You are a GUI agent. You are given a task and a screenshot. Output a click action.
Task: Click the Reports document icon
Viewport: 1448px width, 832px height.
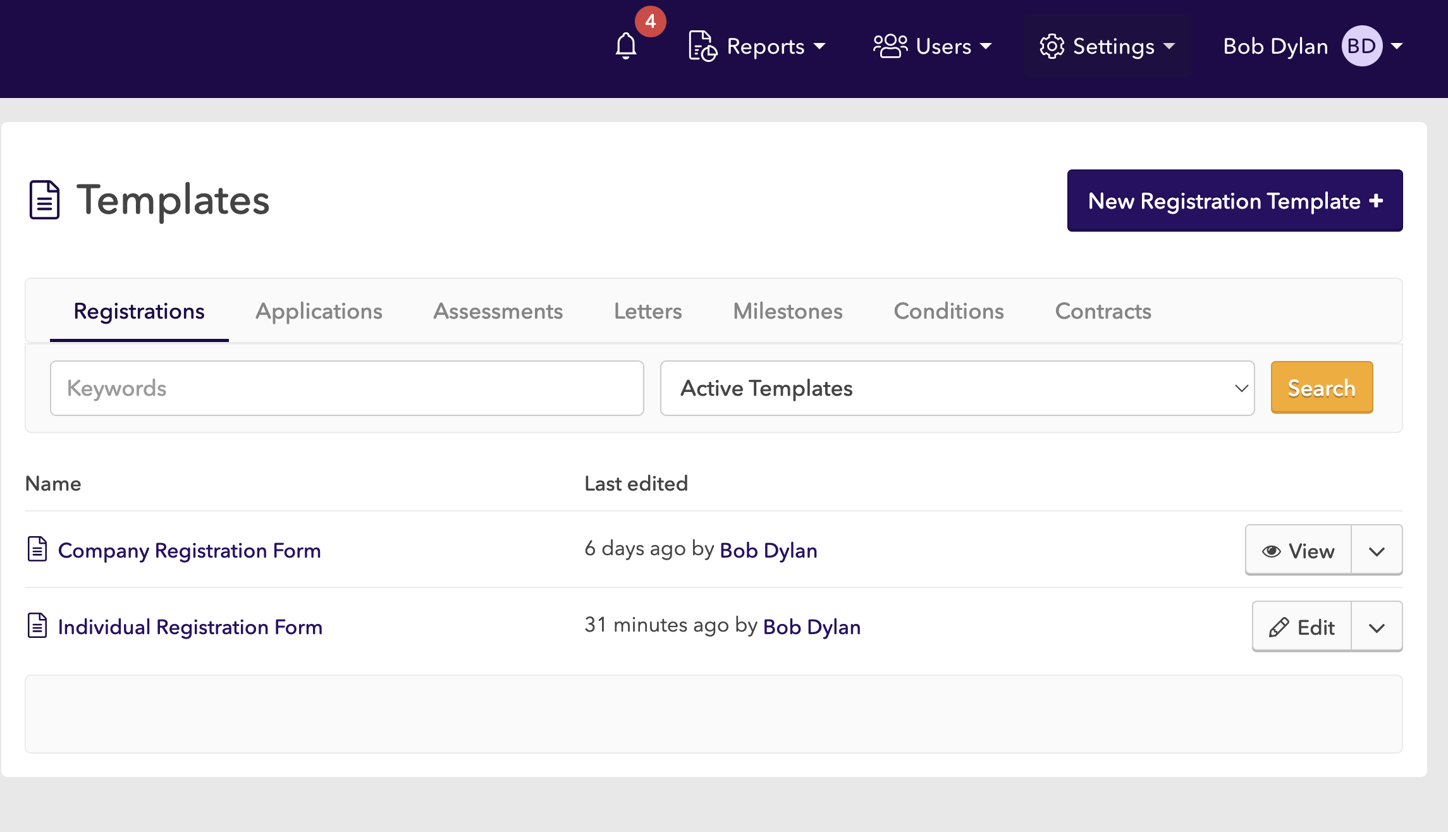(x=702, y=46)
